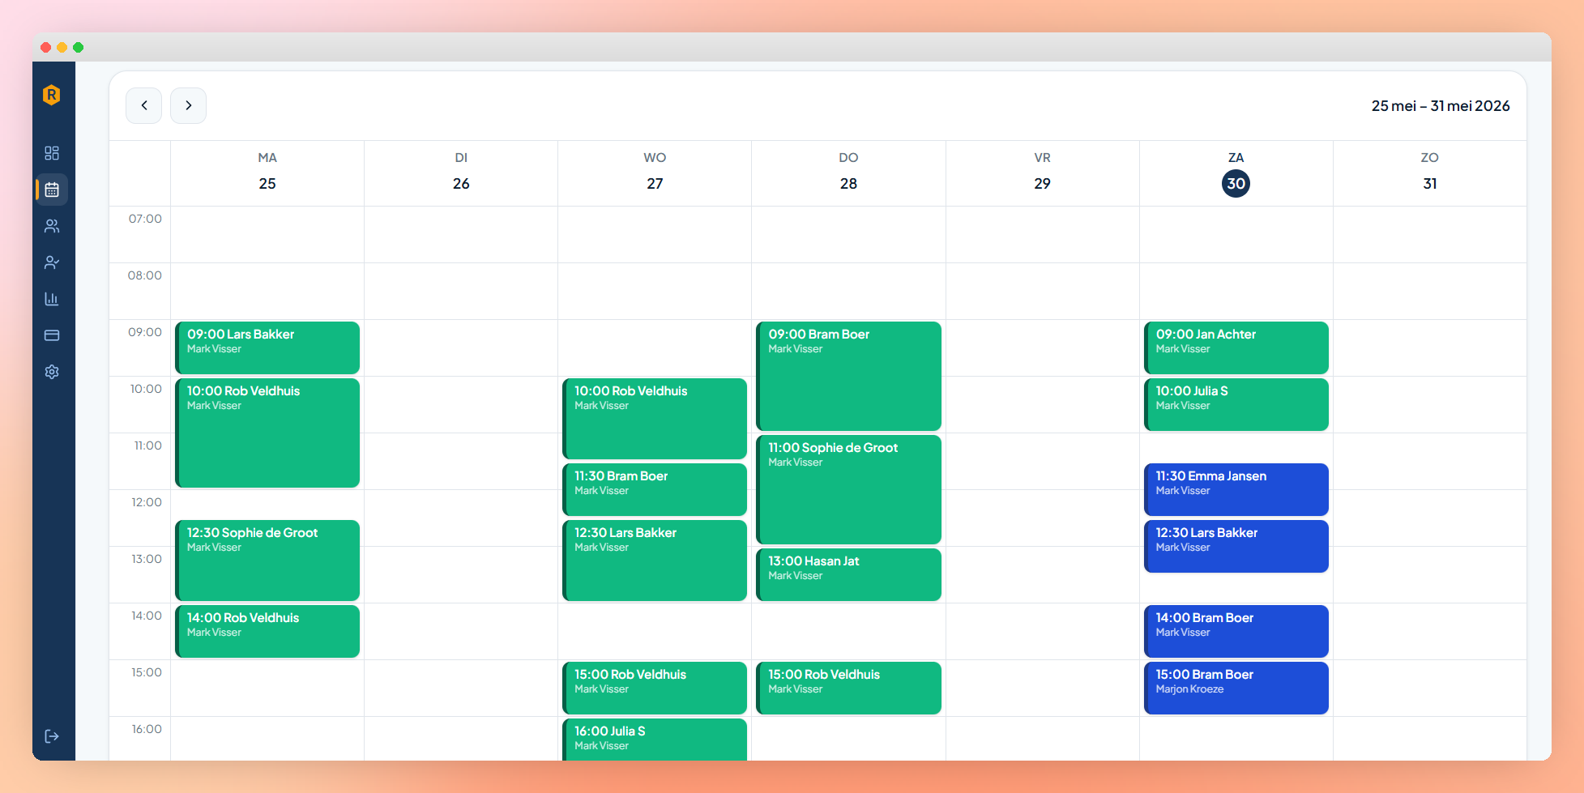Open Wednesday 10:00 Rob Veldhuis appointment
The height and width of the screenshot is (793, 1584).
(x=655, y=419)
